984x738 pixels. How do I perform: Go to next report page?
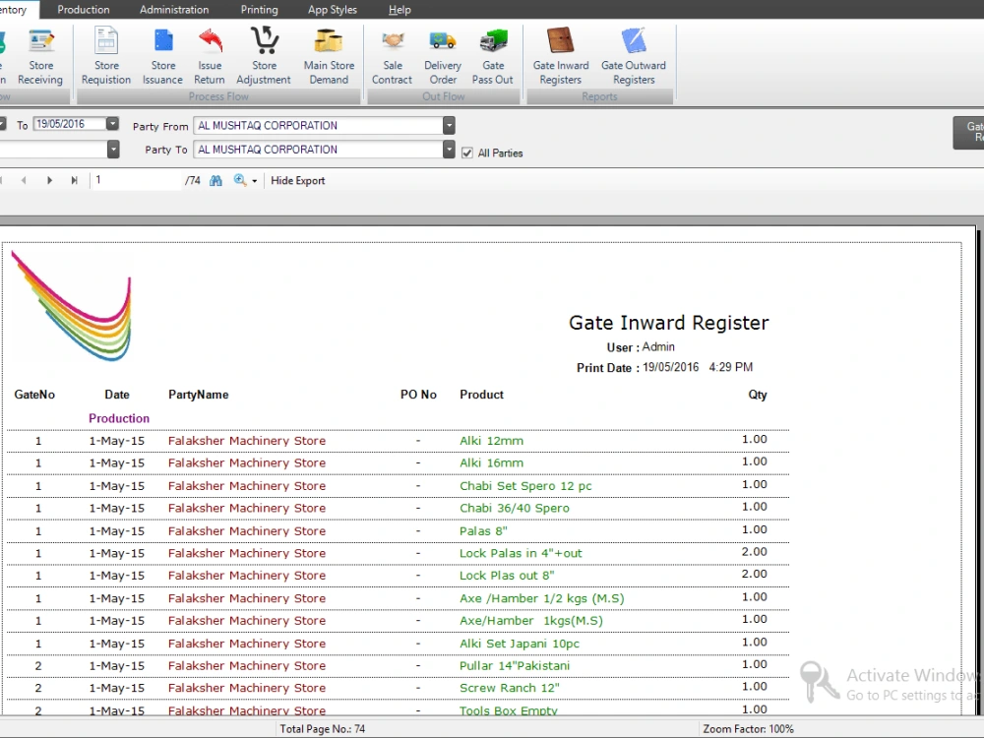coord(49,181)
